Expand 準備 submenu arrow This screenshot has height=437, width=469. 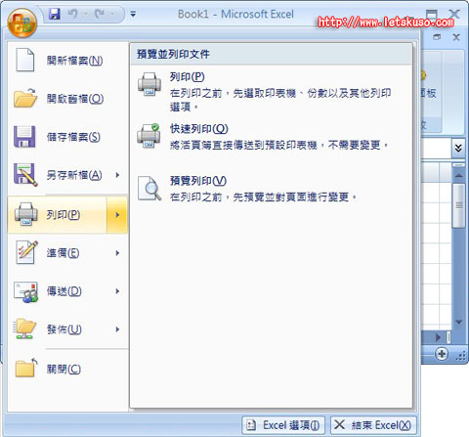[x=117, y=253]
